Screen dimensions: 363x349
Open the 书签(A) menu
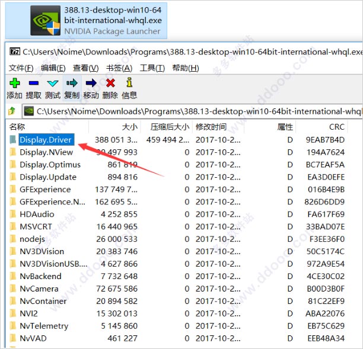[x=119, y=68]
